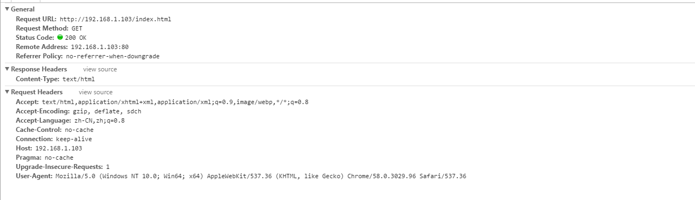
Task: Click view source next to Response Headers
Action: 100,69
